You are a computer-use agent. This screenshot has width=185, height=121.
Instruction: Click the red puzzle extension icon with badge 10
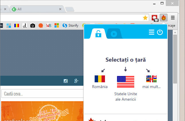[155, 17]
